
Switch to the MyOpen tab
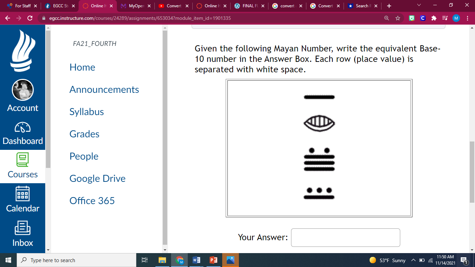136,6
